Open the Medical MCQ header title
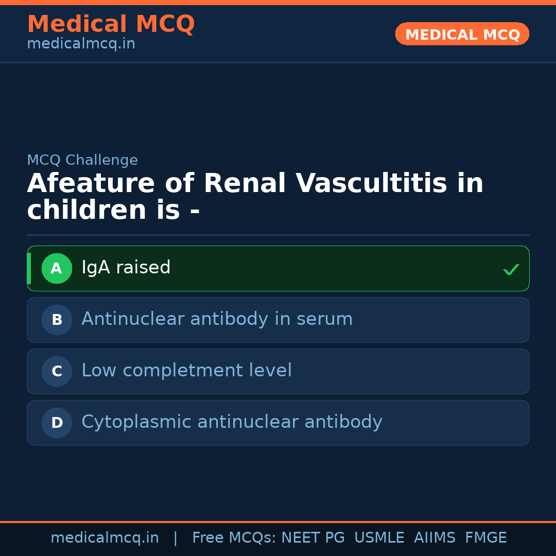The image size is (556, 556). coord(111,24)
